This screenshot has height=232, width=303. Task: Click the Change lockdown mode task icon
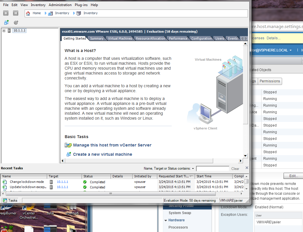point(5,182)
